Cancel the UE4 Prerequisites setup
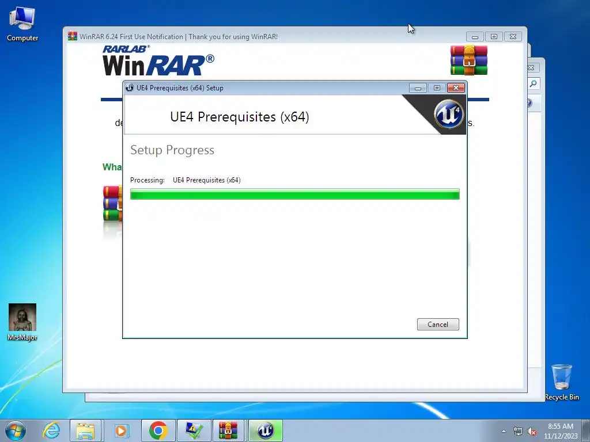The image size is (590, 442). (x=438, y=325)
